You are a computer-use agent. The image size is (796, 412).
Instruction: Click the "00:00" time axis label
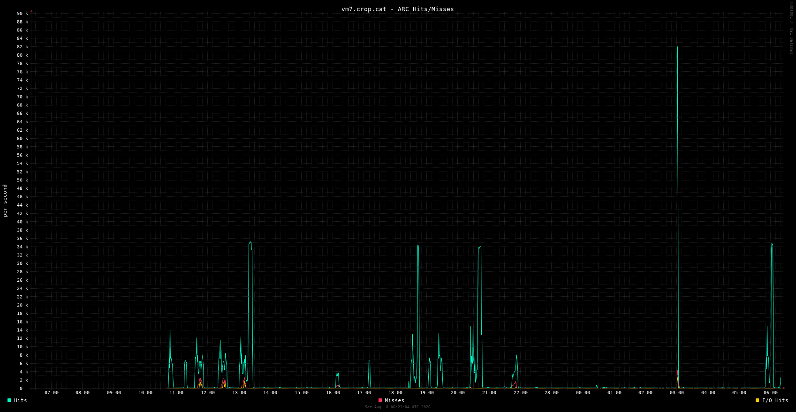pyautogui.click(x=583, y=393)
